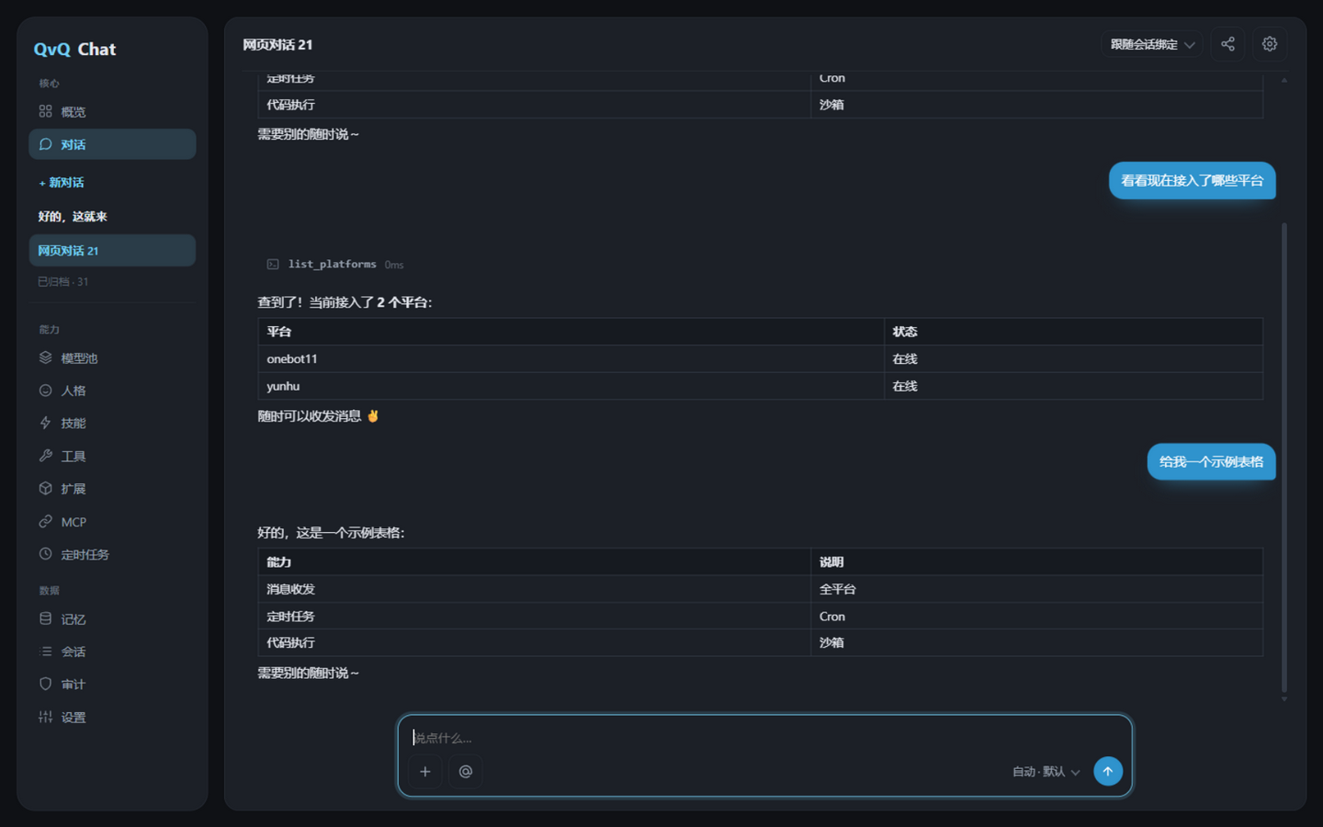Click the 人格 smiley face icon
Screen dimensions: 1323x827
point(45,391)
